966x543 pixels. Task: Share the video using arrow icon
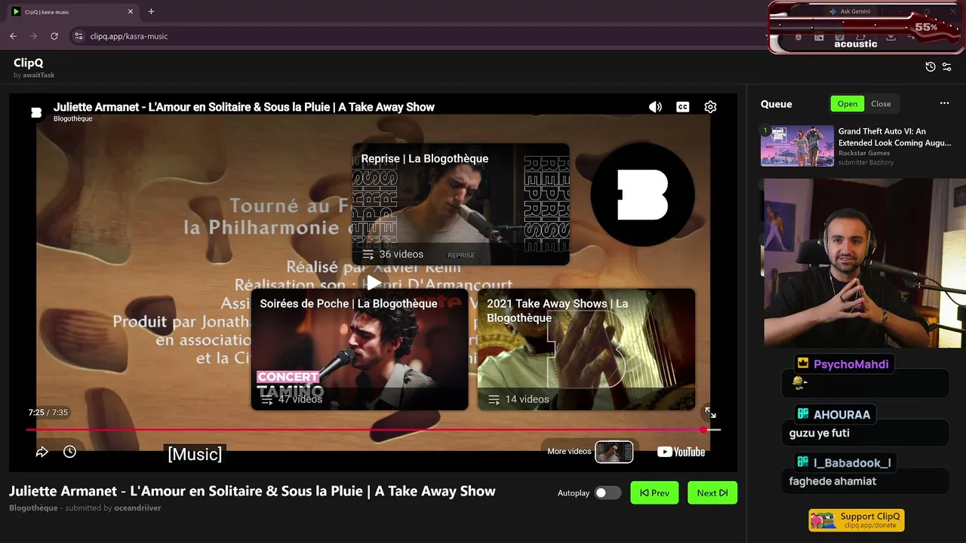[x=42, y=452]
